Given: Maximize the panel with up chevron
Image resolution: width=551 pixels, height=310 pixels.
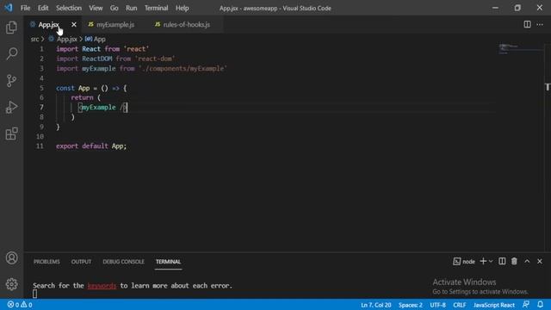Looking at the screenshot, I should coord(527,261).
